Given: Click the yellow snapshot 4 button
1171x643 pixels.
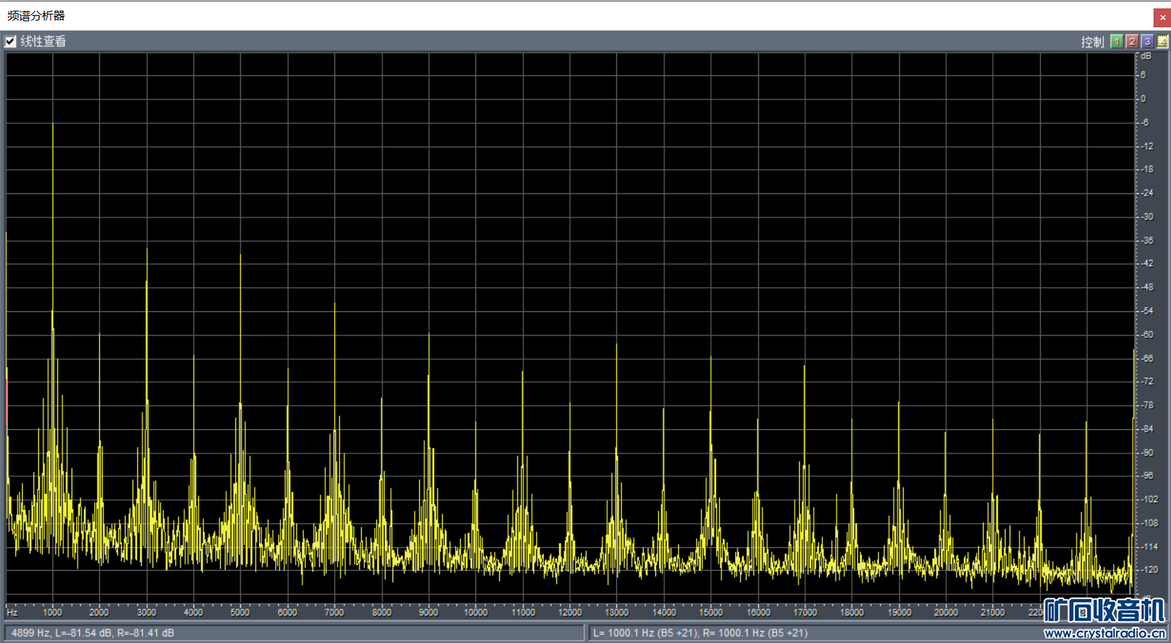Looking at the screenshot, I should [1162, 42].
